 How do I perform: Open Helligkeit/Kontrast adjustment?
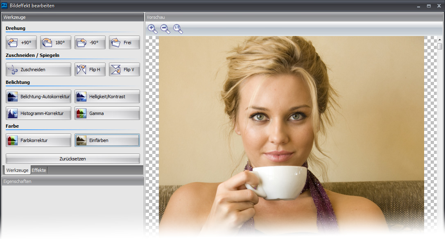(107, 97)
